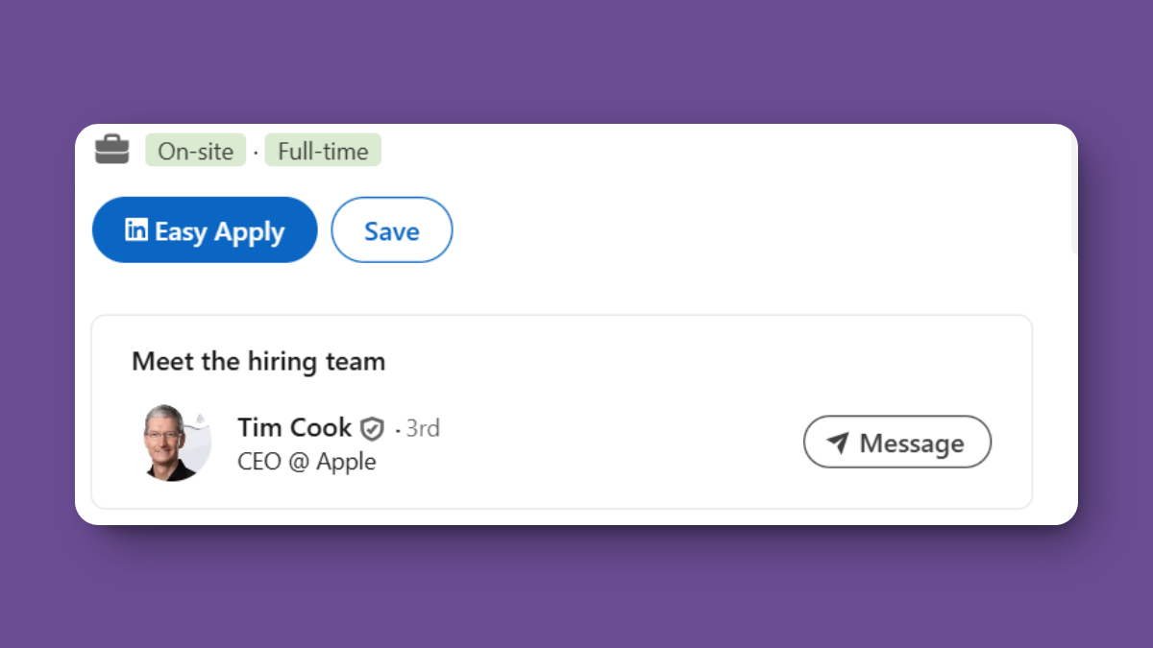Click the purple background outside the panel
Screen dimensions: 1153x648
[576, 586]
